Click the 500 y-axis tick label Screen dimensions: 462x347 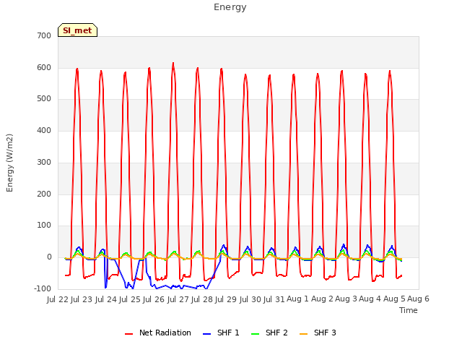point(44,99)
